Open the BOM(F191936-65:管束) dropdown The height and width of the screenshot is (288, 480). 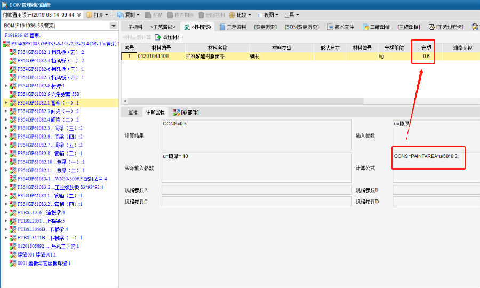(113, 26)
